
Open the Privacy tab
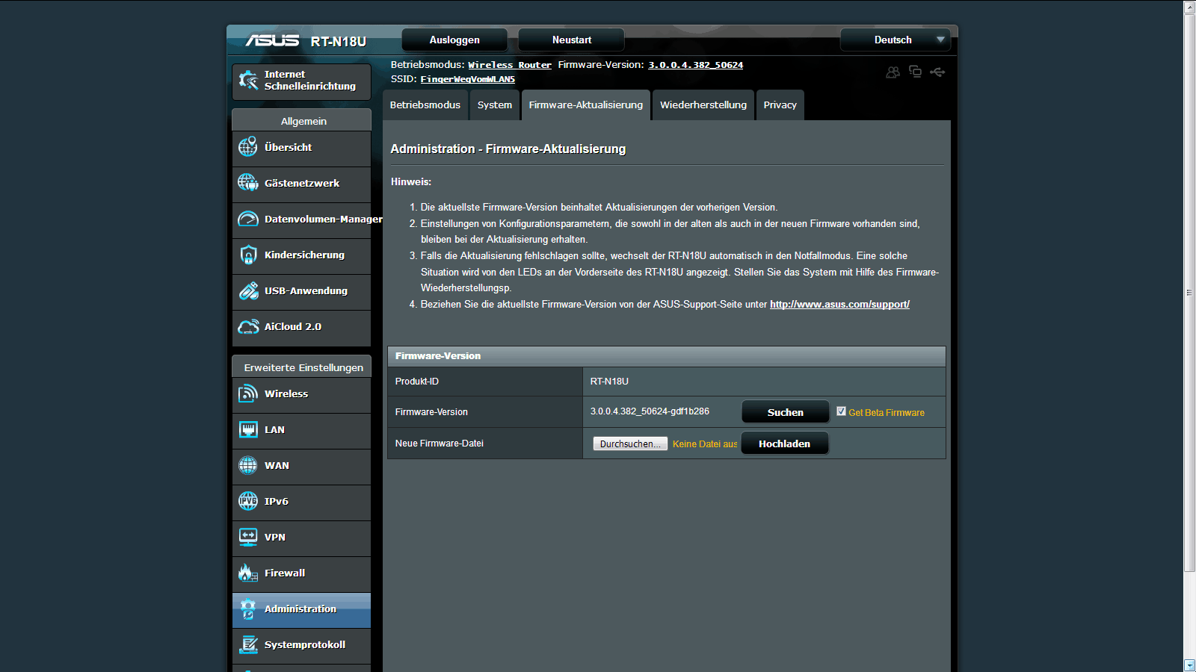(780, 105)
